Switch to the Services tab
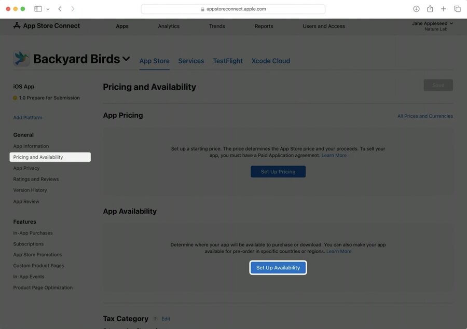 [191, 61]
